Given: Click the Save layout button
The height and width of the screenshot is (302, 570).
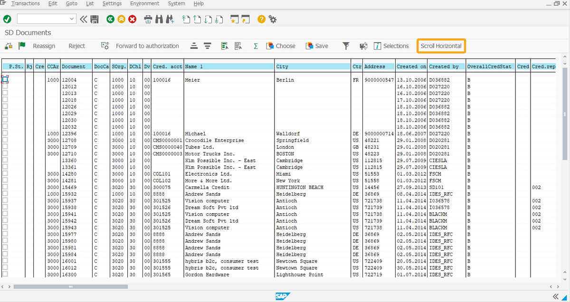Looking at the screenshot, I should (x=317, y=46).
